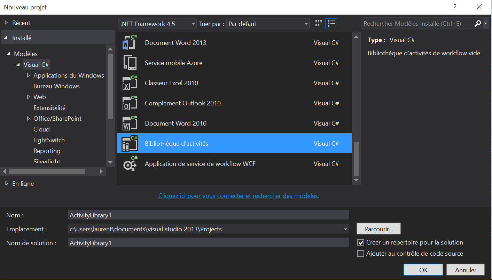Select the Application de service de workflow WCF text
This screenshot has height=280, width=492.
(200, 164)
